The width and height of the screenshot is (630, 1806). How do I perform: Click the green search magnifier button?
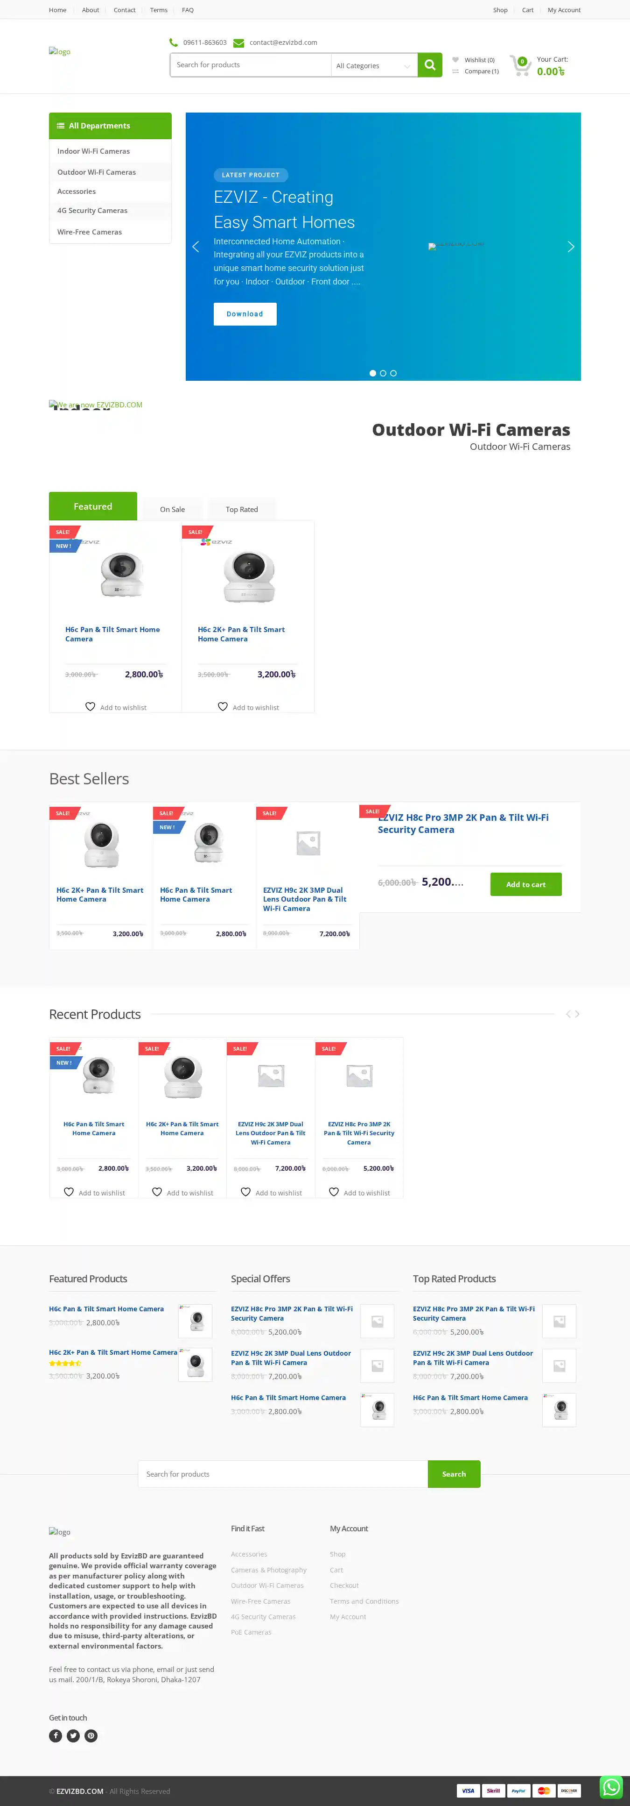click(x=430, y=65)
